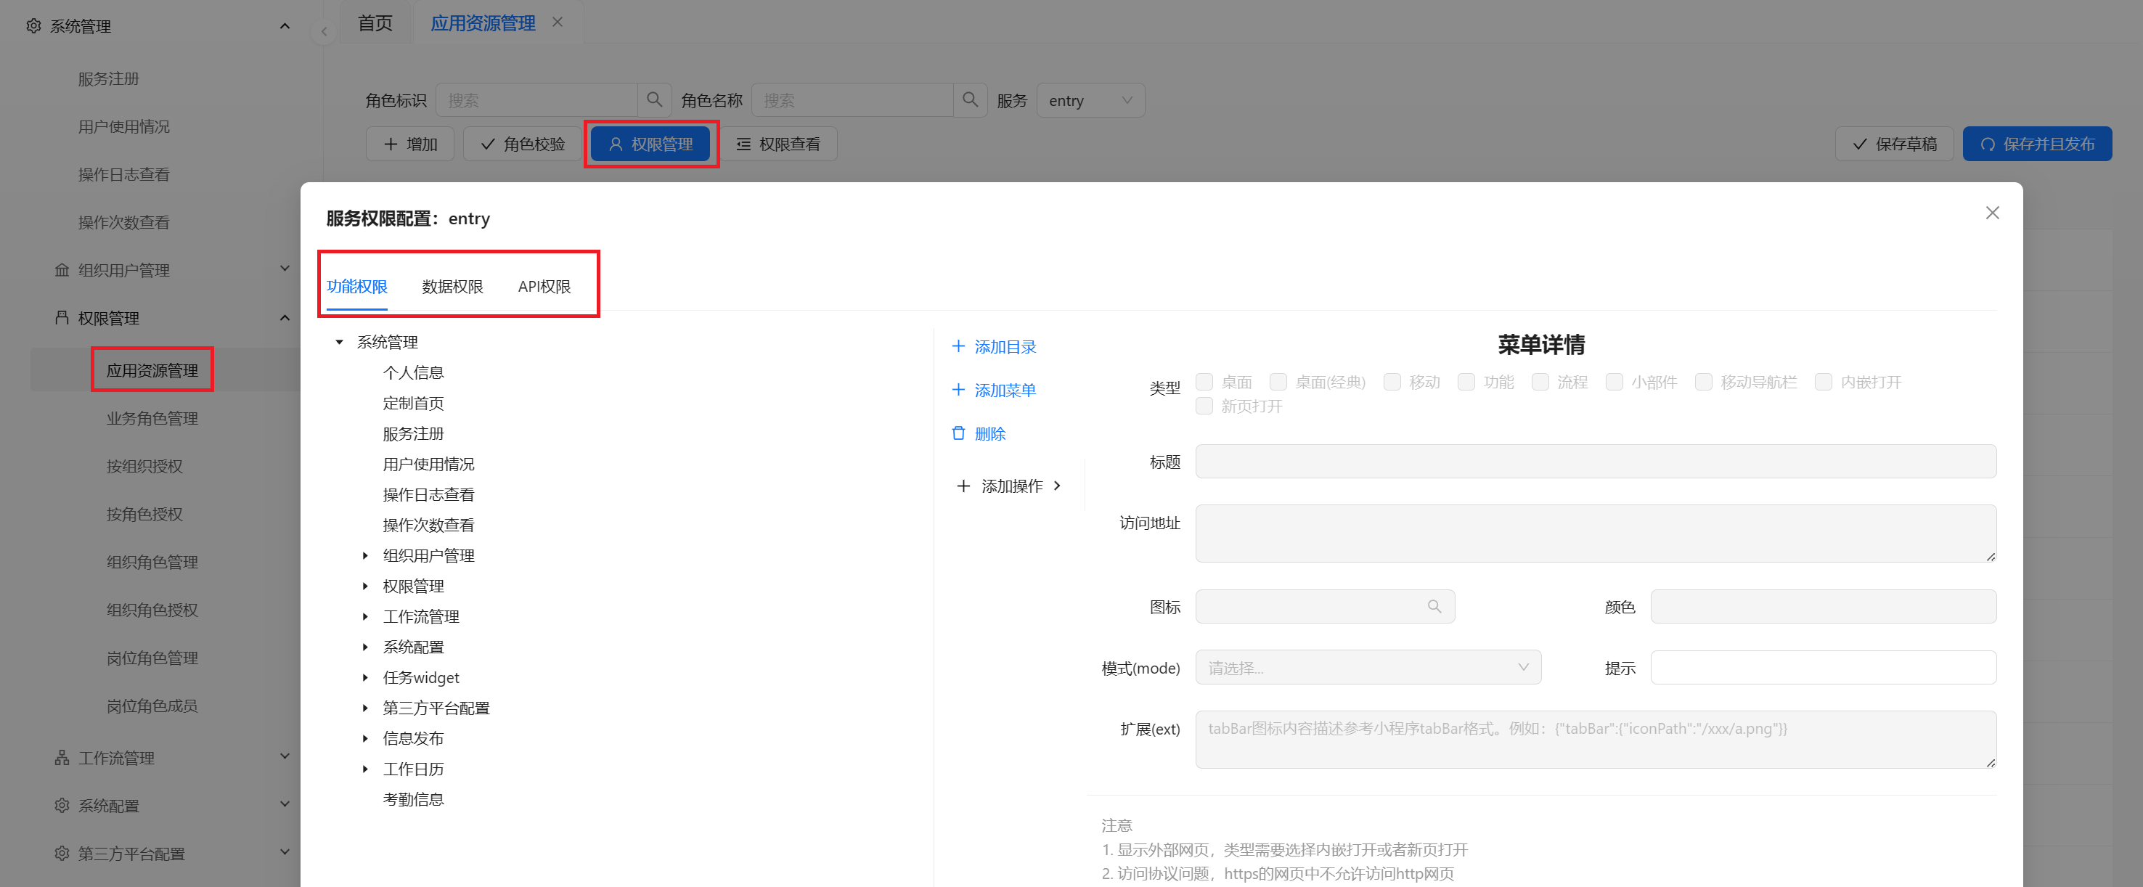Image resolution: width=2143 pixels, height=887 pixels.
Task: Click the user icon beside 权限管理 in sidebar
Action: pos(62,318)
